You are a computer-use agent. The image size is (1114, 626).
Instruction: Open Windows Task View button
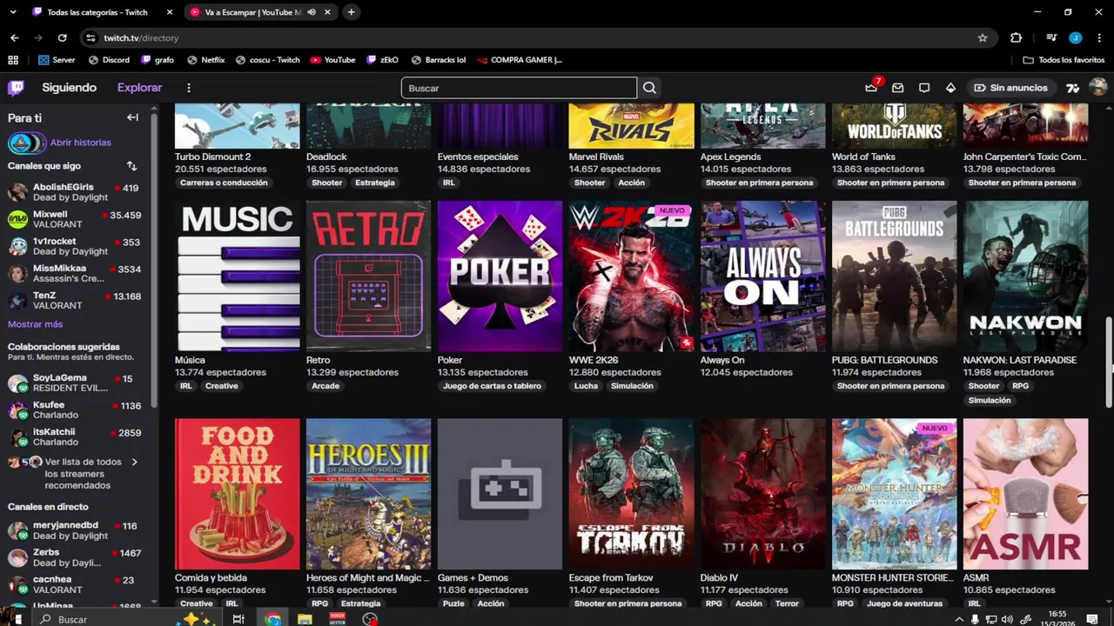[238, 619]
